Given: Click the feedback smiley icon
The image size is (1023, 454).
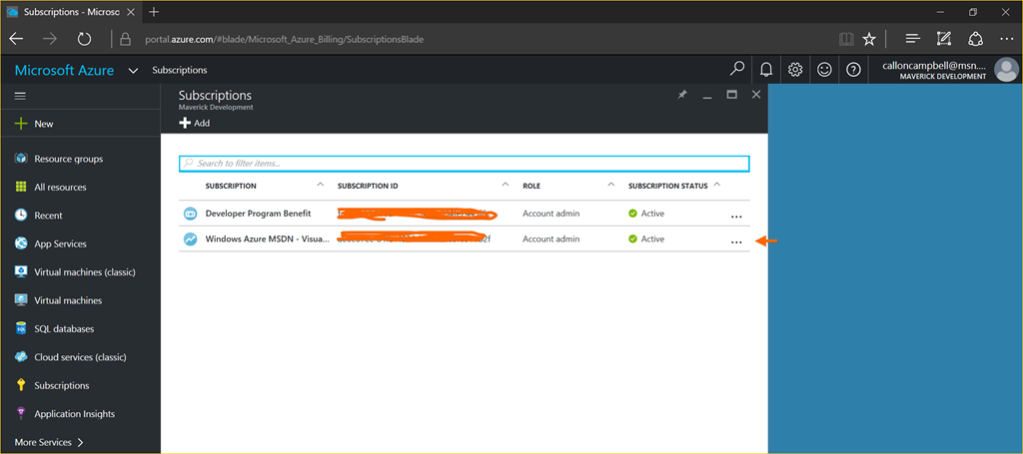Looking at the screenshot, I should click(824, 70).
